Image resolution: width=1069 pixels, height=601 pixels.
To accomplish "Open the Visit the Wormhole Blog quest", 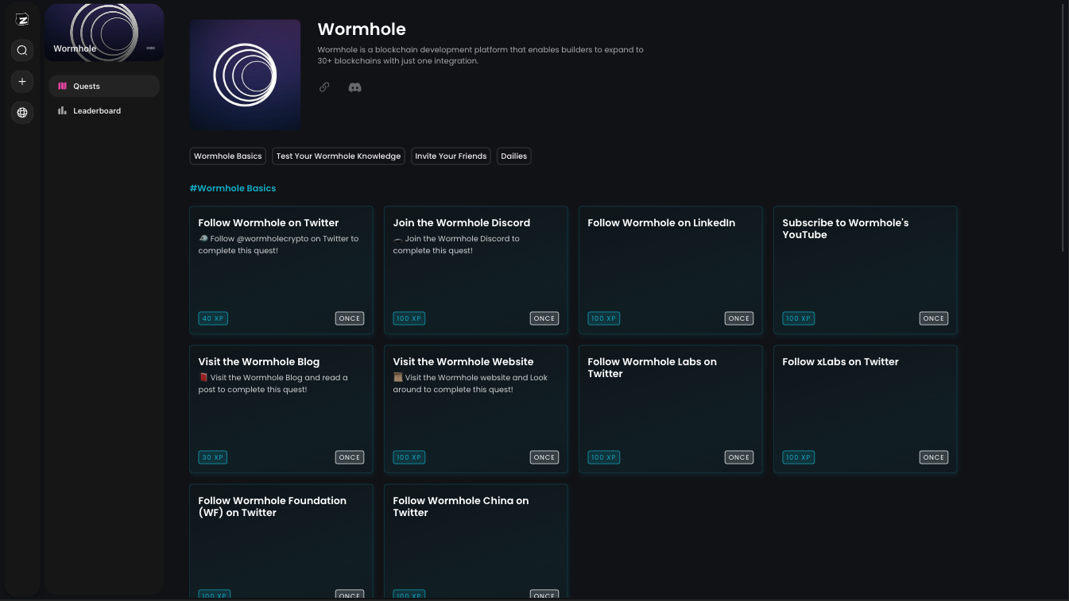I will [281, 409].
